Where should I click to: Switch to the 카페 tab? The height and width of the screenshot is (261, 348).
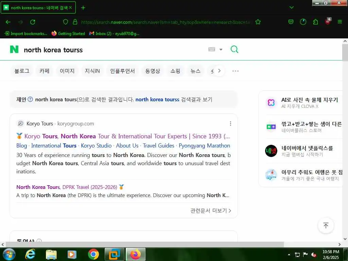[x=45, y=71]
